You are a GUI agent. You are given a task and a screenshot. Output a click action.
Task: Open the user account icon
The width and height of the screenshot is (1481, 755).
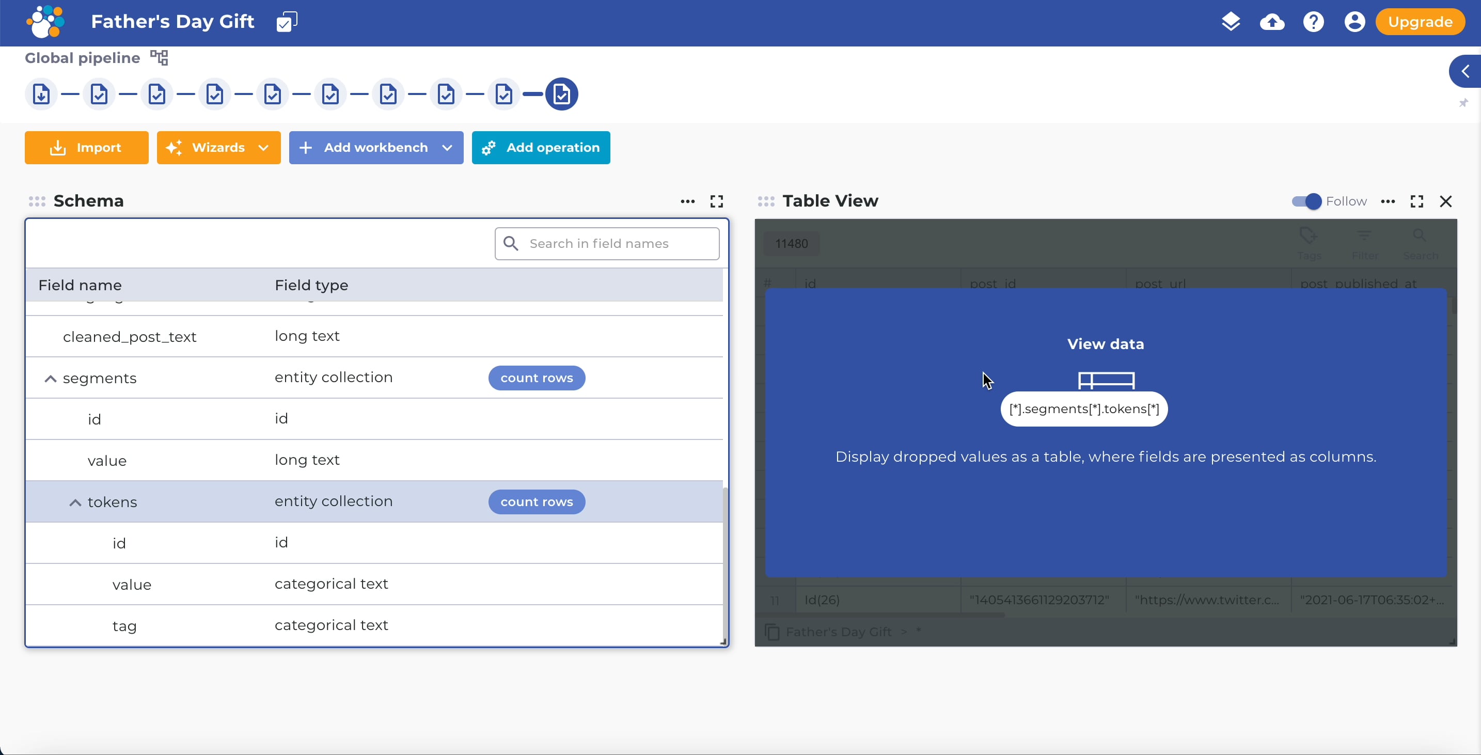(x=1354, y=22)
